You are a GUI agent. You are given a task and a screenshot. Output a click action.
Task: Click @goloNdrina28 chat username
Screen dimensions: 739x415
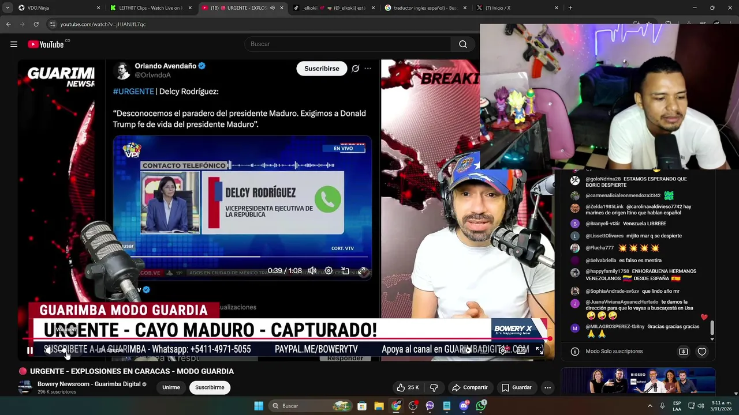603,179
